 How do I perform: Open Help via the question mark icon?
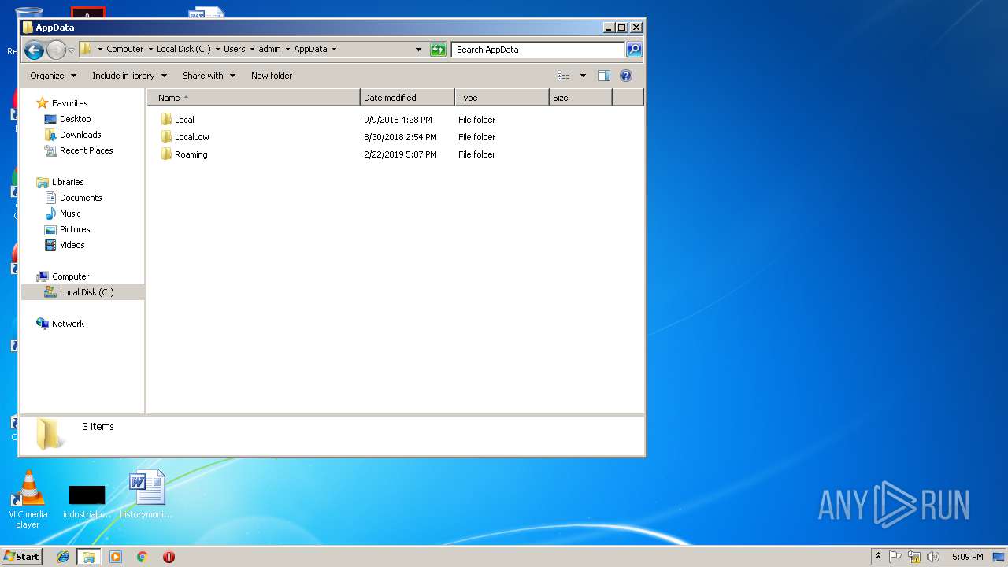(626, 76)
